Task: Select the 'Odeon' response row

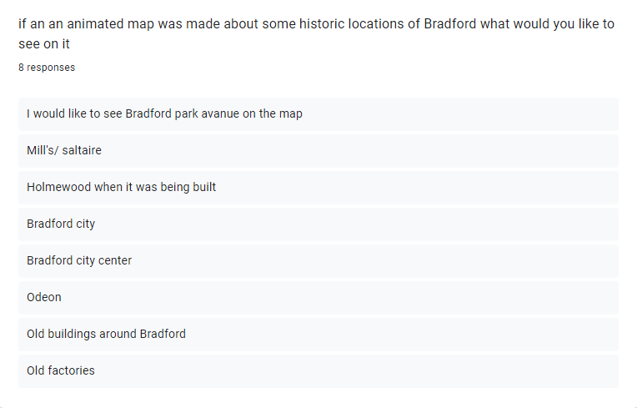Action: (318, 298)
